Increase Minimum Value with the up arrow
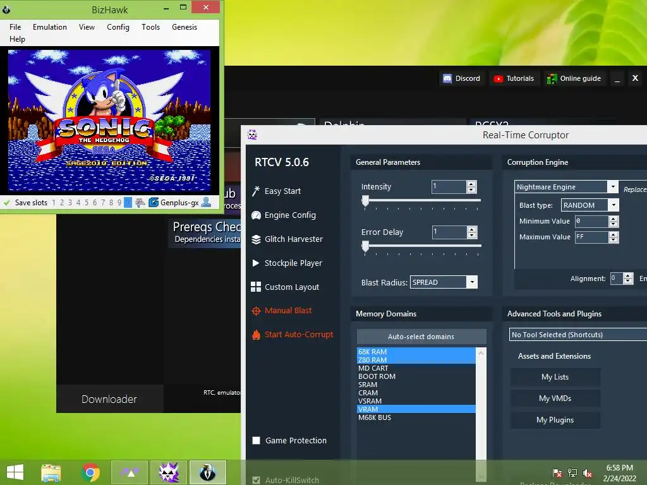Screen dimensions: 647x485 pyautogui.click(x=614, y=219)
